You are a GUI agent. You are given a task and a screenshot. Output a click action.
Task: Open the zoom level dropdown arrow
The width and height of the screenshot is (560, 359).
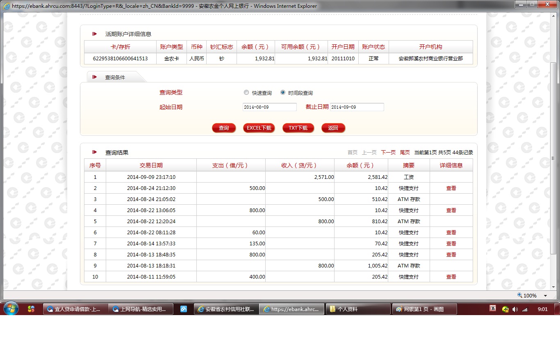(545, 296)
